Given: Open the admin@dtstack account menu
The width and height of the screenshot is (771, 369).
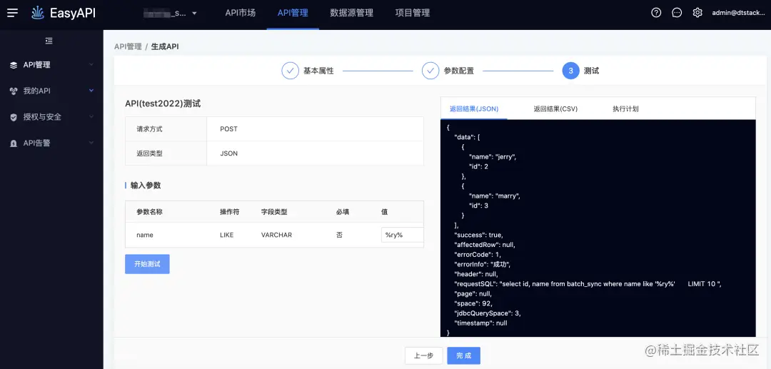Looking at the screenshot, I should [x=739, y=14].
